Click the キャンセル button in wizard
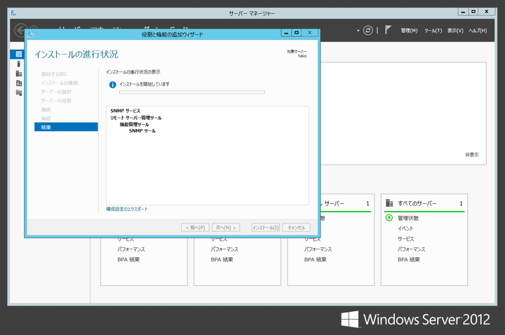 pos(296,228)
